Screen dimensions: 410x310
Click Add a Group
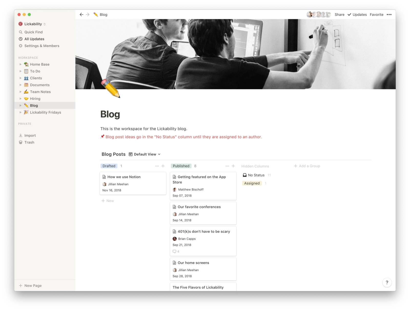(x=307, y=166)
